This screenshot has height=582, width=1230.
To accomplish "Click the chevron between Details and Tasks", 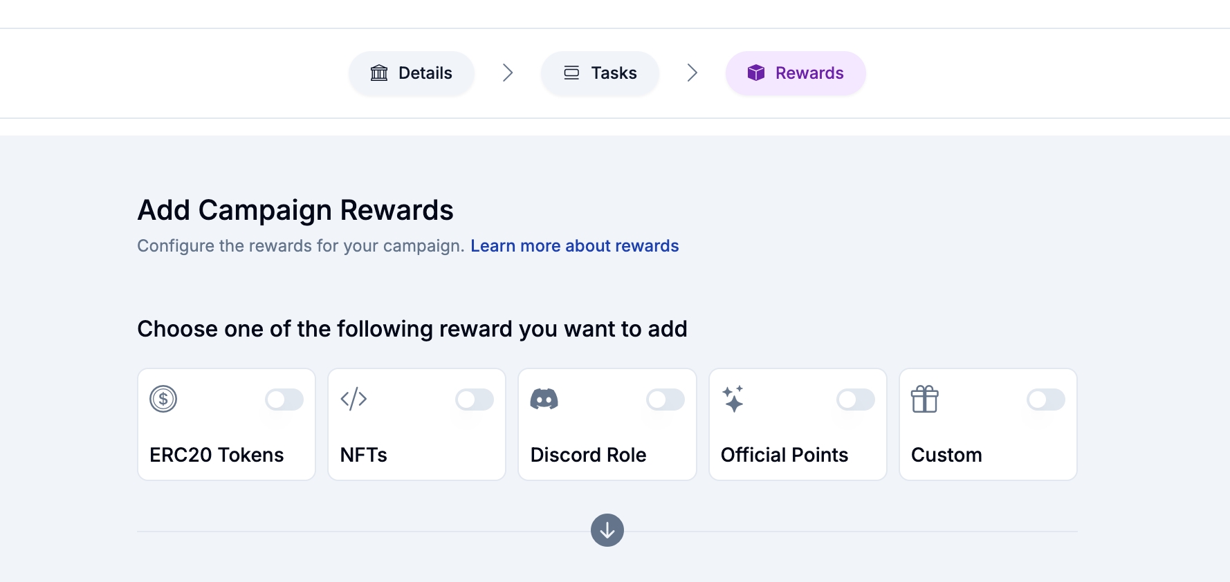I will pos(508,73).
